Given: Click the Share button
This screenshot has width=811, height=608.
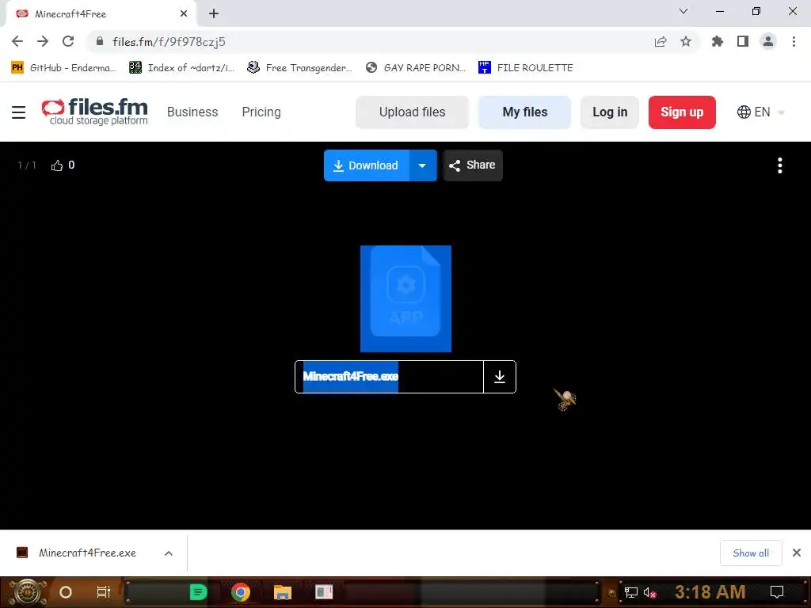Looking at the screenshot, I should pyautogui.click(x=473, y=165).
